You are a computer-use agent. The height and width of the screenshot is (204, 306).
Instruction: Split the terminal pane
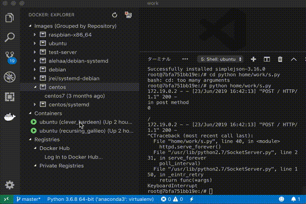267,59
